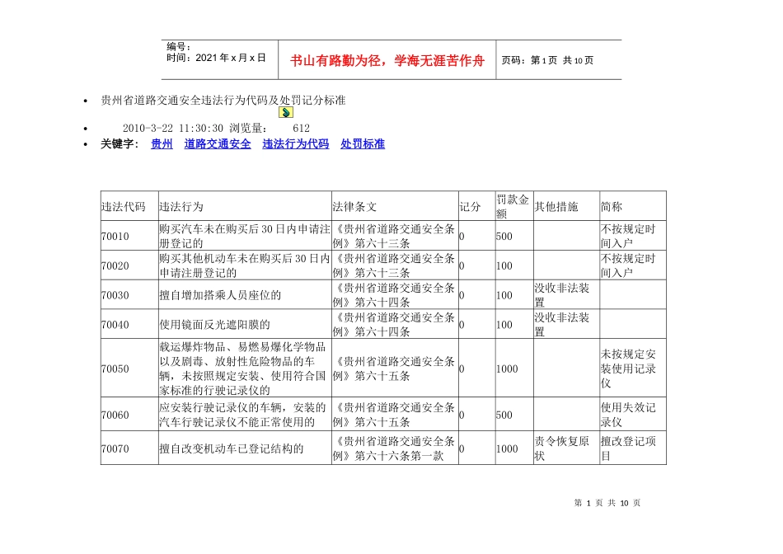
Task: Open the 处罚标准 keyword link
Action: tap(363, 144)
